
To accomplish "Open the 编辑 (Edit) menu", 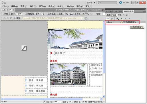I will point(14,6).
